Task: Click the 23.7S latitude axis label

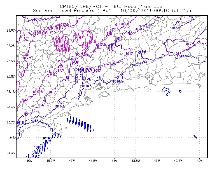Action: coord(11,122)
